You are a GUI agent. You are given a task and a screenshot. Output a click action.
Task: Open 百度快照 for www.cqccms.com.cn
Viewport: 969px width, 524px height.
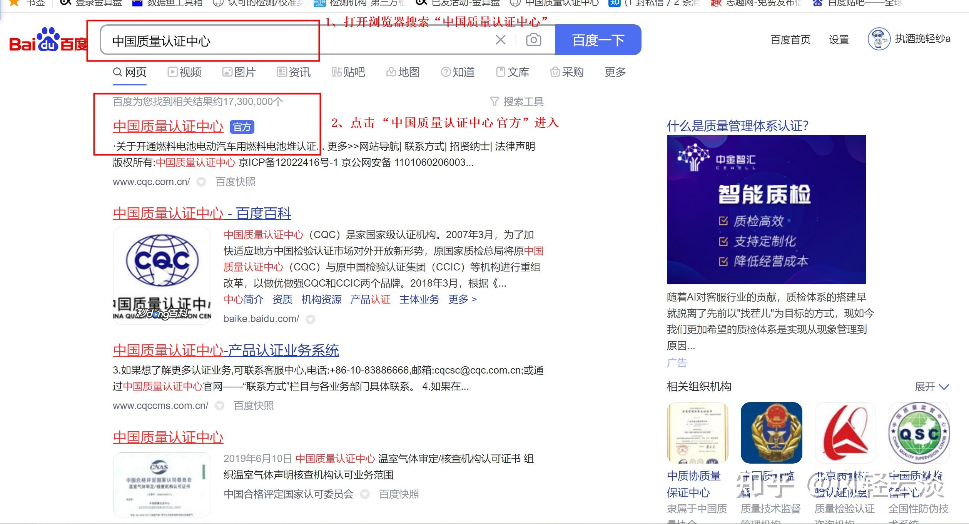254,406
